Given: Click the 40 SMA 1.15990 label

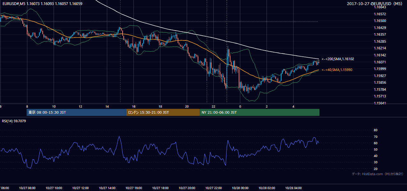Looking at the screenshot, I should (x=337, y=70).
